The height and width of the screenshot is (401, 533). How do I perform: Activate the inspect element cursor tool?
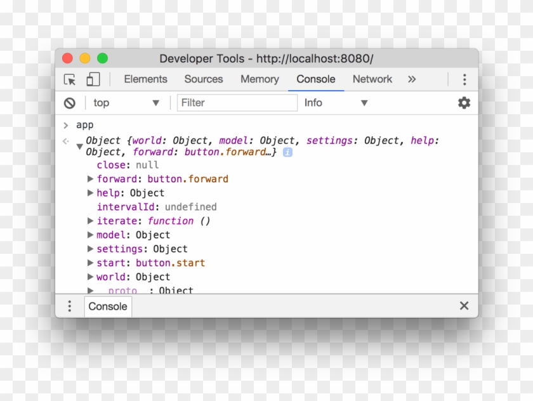pos(70,79)
